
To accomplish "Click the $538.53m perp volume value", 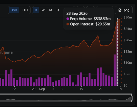I will (x=102, y=19).
